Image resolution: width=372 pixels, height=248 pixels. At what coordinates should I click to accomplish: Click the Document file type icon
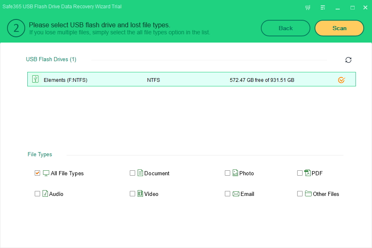click(x=140, y=173)
